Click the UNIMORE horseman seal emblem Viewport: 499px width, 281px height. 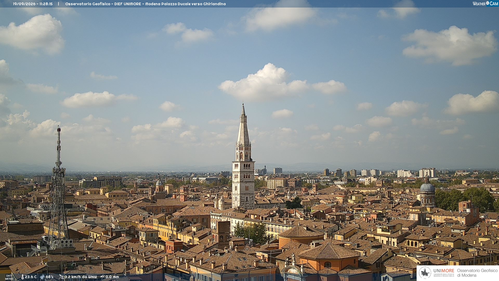(425, 273)
